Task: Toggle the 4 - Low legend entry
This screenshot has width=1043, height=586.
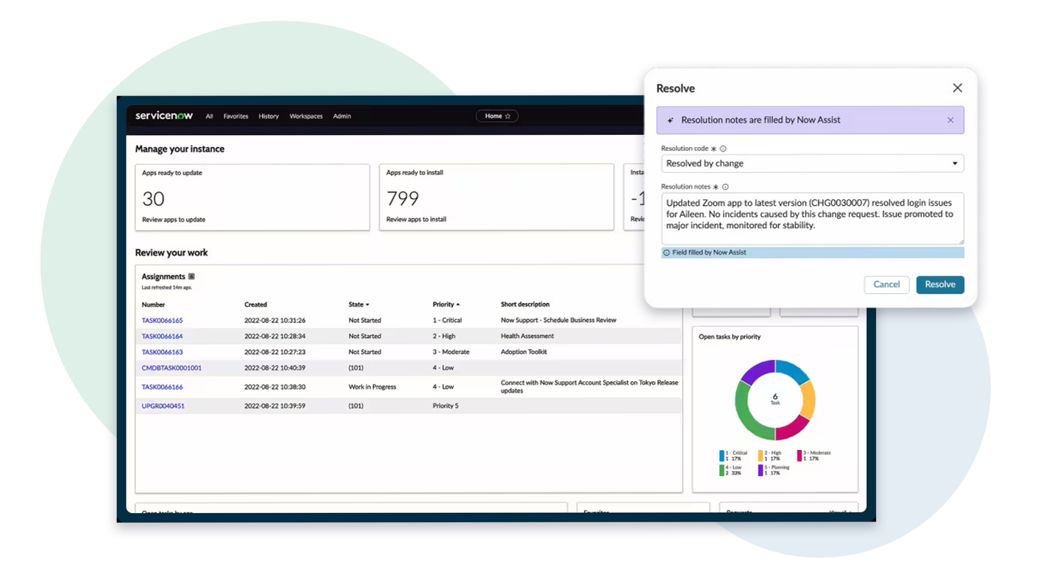Action: [x=733, y=470]
